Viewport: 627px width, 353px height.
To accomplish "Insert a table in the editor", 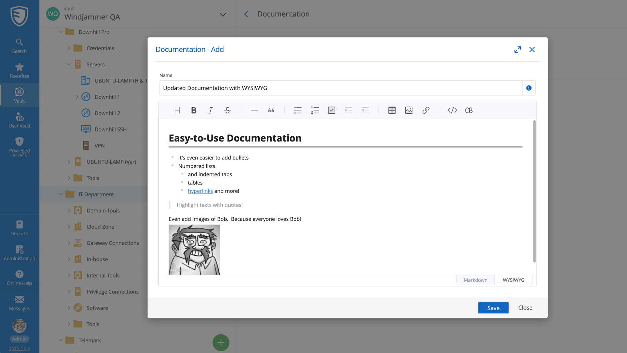I will [392, 110].
